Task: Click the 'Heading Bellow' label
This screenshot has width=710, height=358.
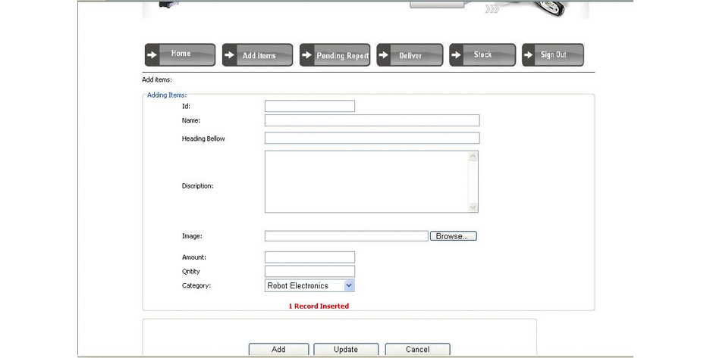Action: 203,139
